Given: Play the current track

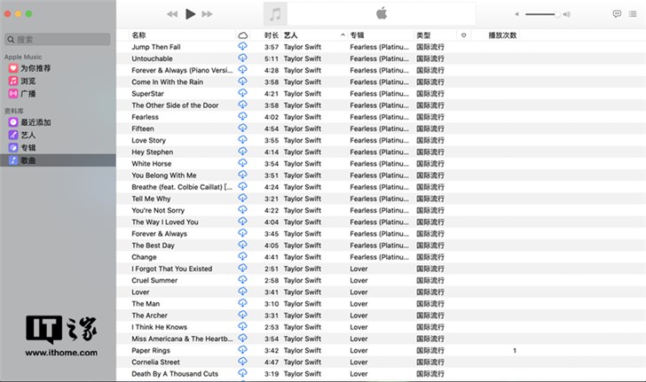Looking at the screenshot, I should (x=190, y=14).
